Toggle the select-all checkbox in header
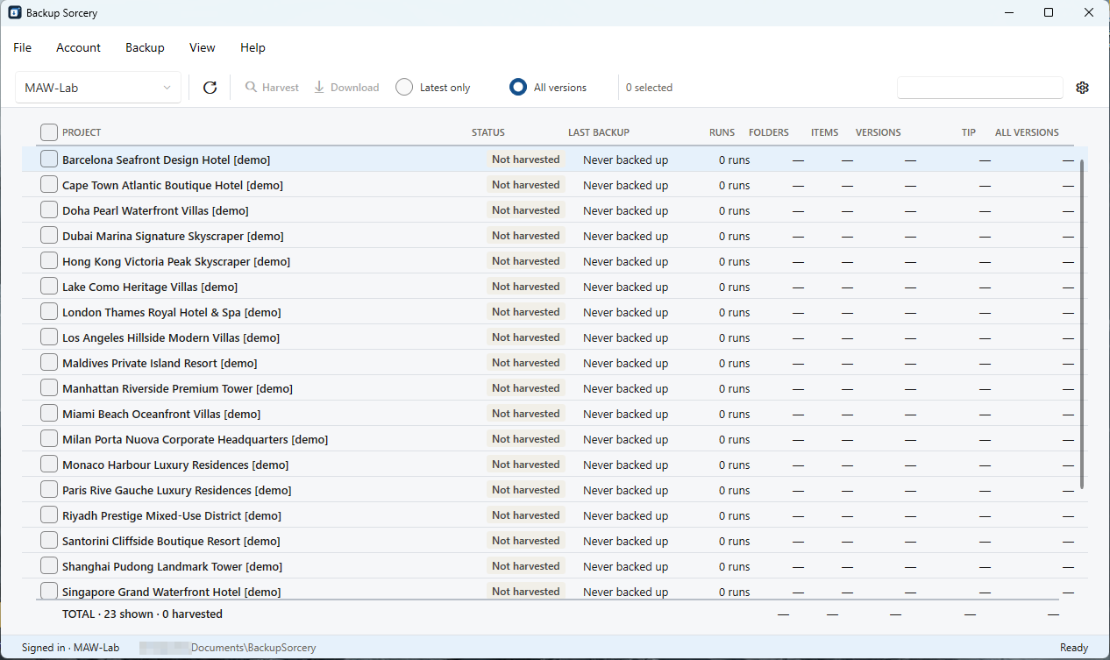This screenshot has height=660, width=1110. [x=49, y=132]
